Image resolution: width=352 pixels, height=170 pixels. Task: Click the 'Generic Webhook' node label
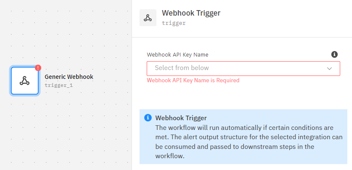[69, 77]
